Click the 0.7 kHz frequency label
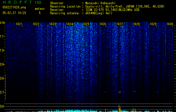The image size is (176, 112). tap(2, 92)
